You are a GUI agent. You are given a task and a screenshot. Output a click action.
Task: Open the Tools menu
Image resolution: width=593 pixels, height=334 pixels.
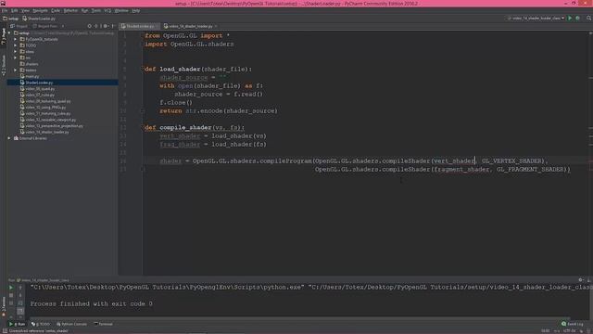[x=96, y=10]
